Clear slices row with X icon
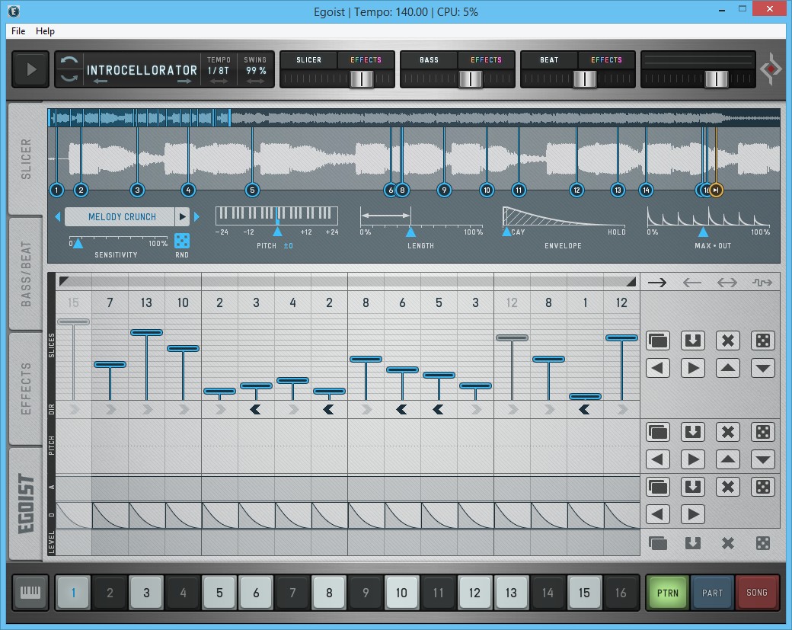Screen dimensions: 792x630 click(728, 341)
